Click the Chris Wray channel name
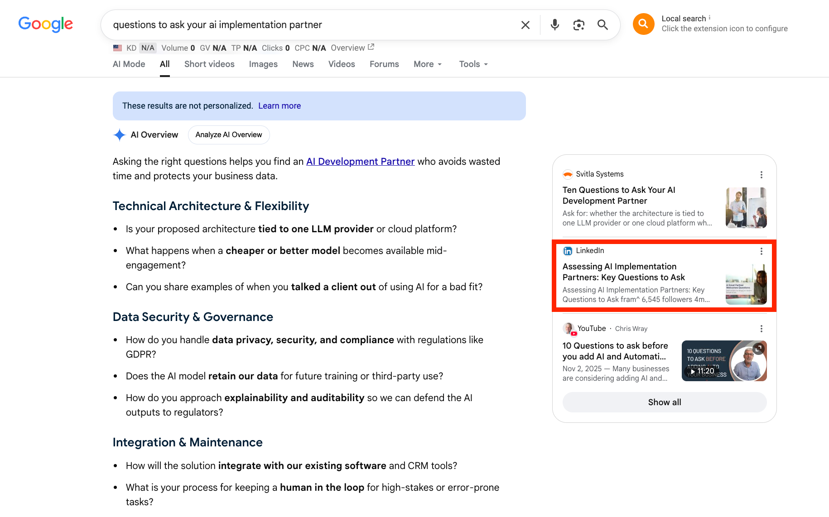 (x=631, y=329)
